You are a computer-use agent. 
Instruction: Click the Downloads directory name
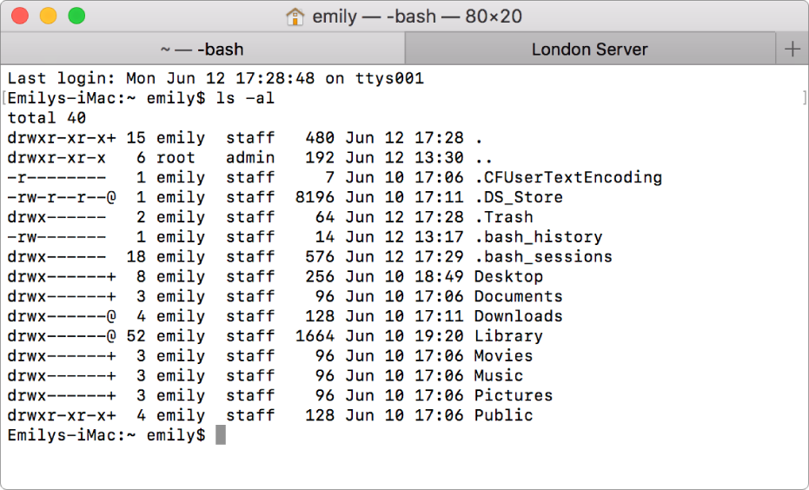518,316
